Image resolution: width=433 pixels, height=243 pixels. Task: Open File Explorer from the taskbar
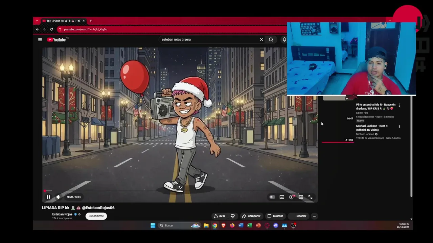(206, 225)
